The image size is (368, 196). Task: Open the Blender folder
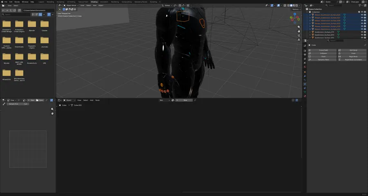coord(31,25)
